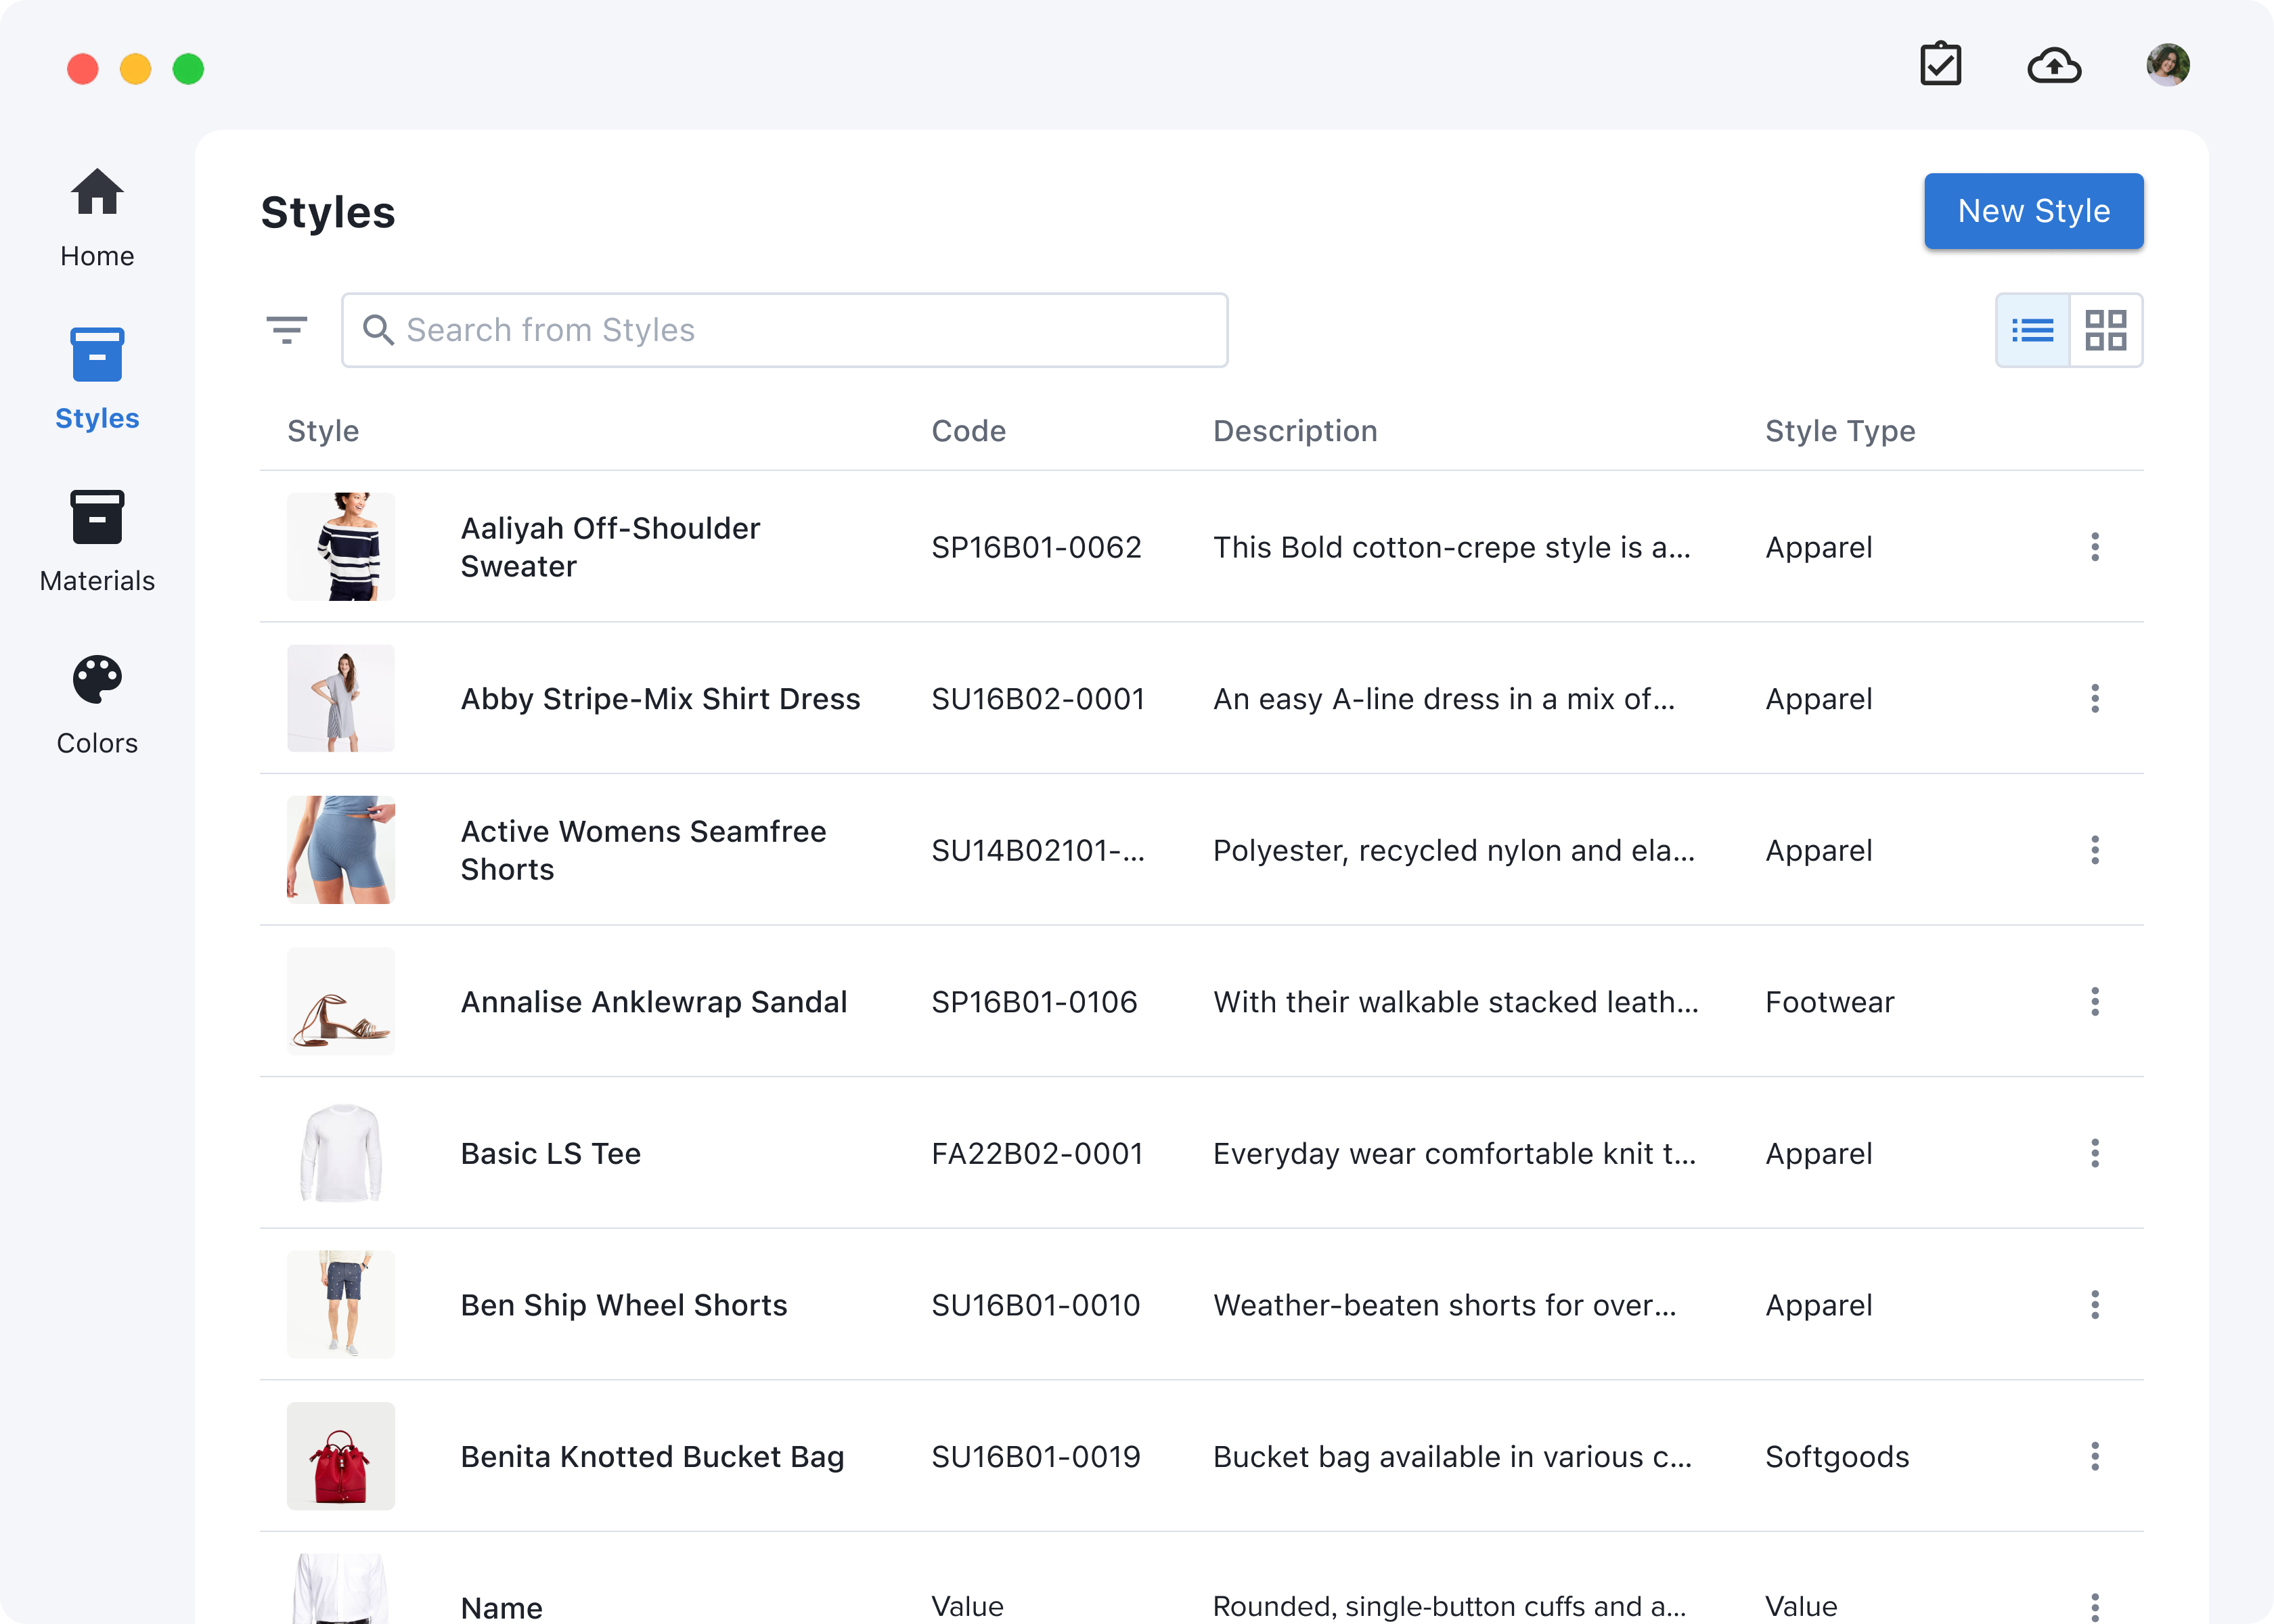This screenshot has width=2274, height=1624.
Task: Click the New Style button
Action: click(x=2033, y=211)
